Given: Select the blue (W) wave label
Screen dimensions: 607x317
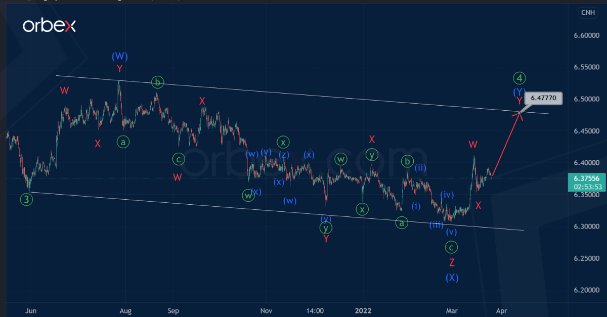Looking at the screenshot, I should (x=119, y=56).
